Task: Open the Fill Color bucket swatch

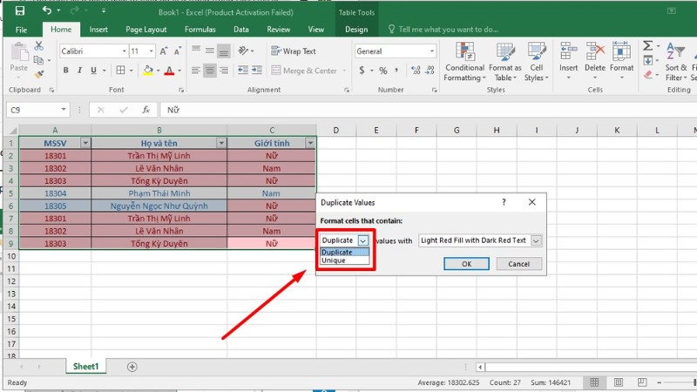Action: point(147,71)
